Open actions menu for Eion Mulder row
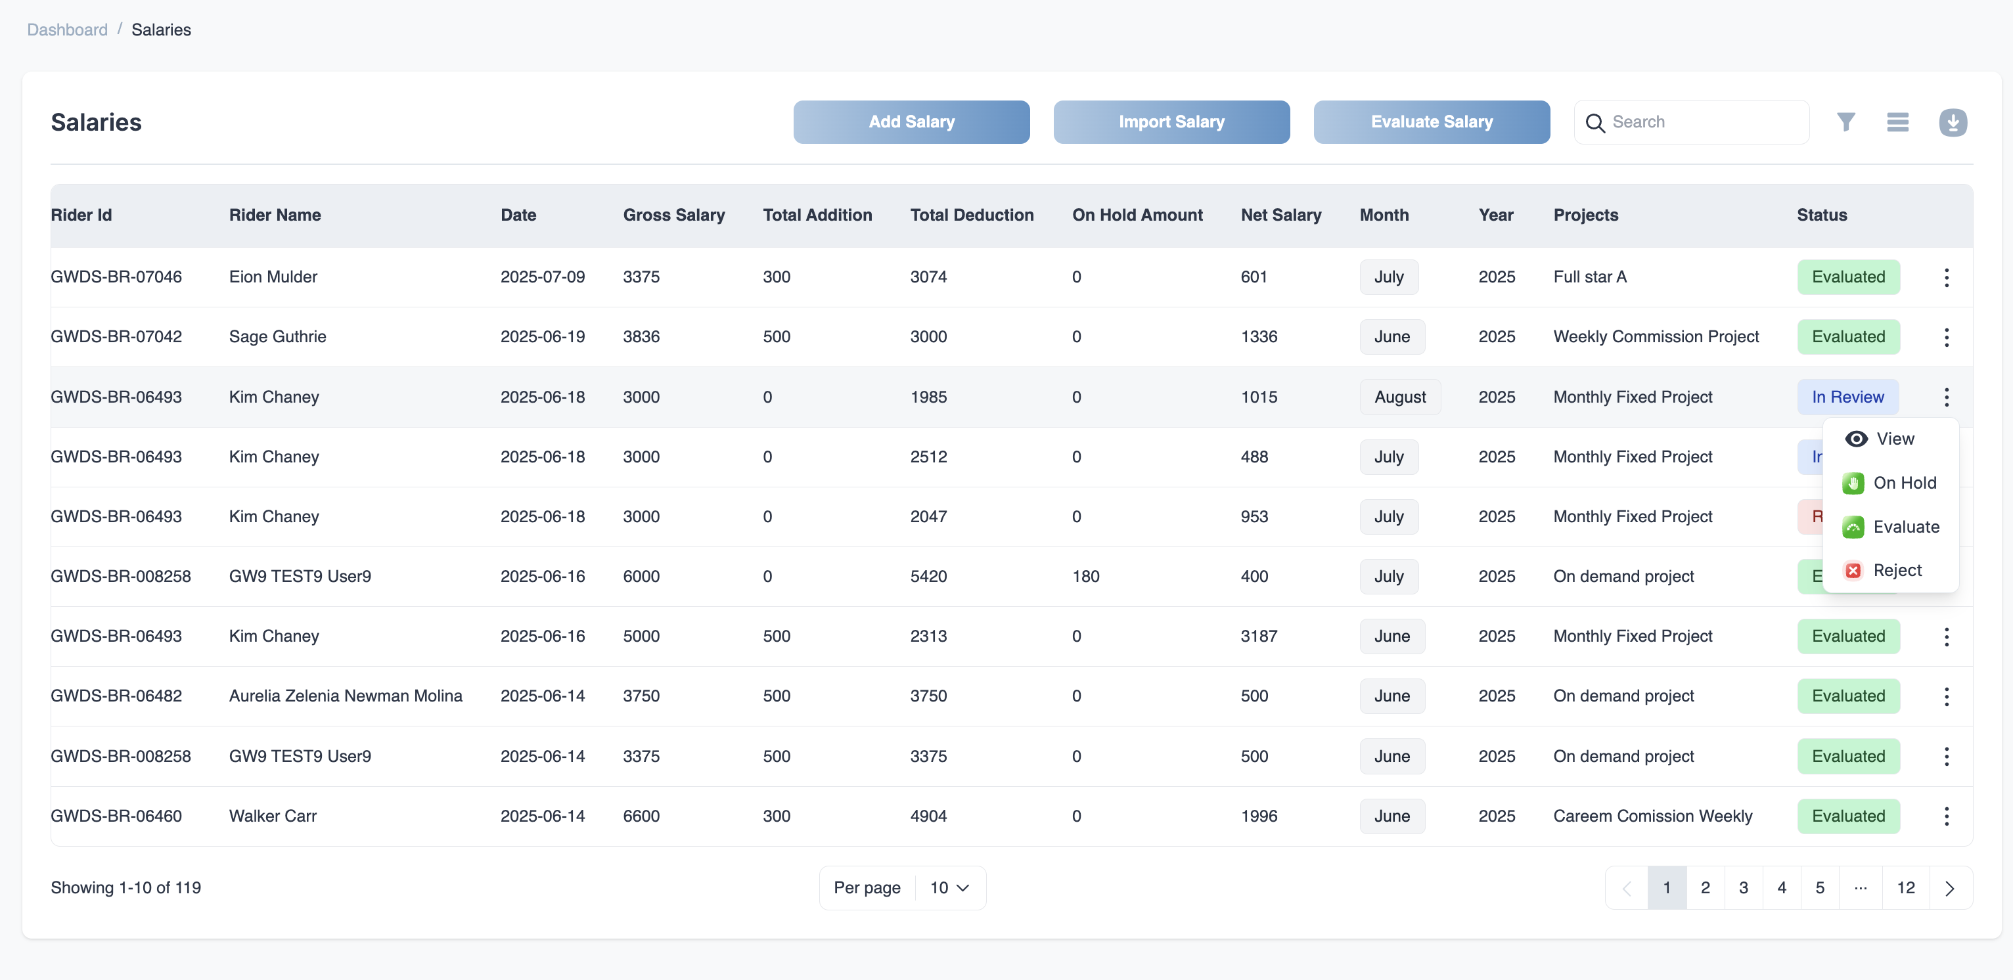This screenshot has width=2013, height=980. [x=1946, y=277]
